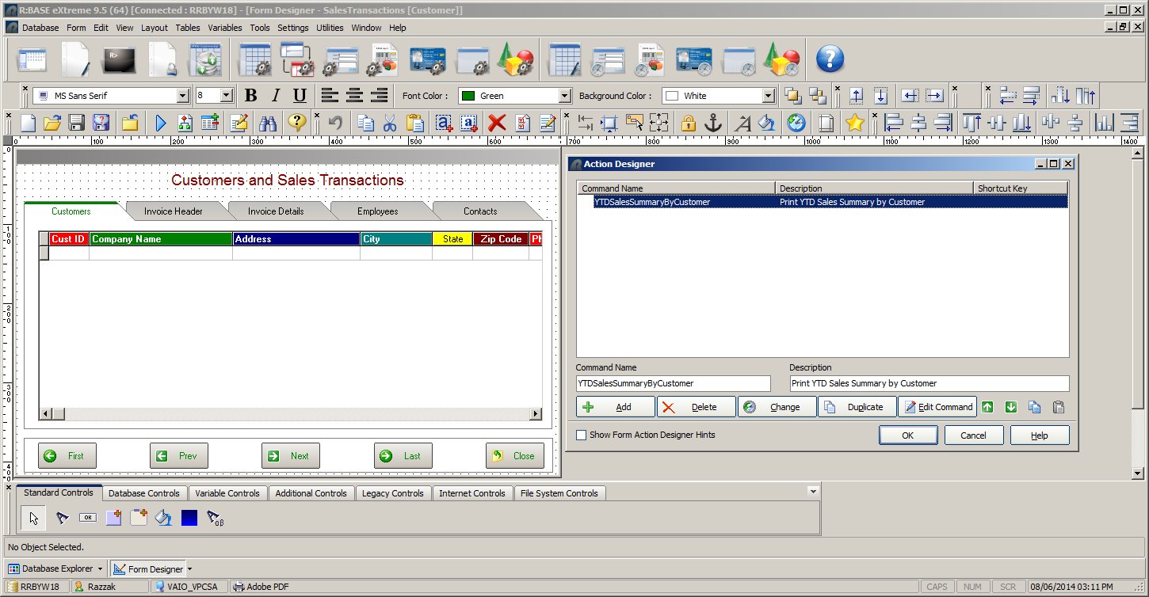
Task: Click the anchor icon in toolbar
Action: [713, 123]
